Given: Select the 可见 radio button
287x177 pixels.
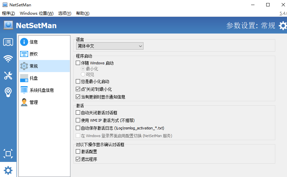Looking at the screenshot, I should click(83, 74).
